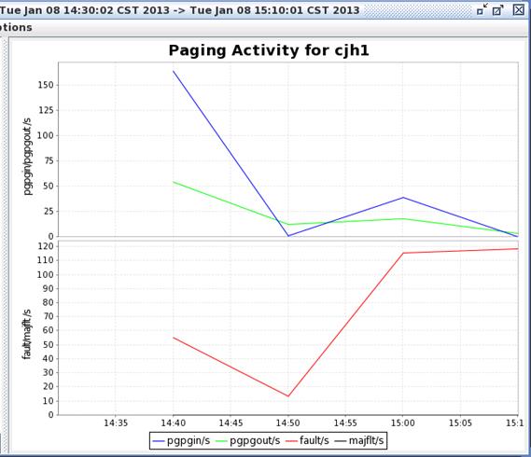Click the pgpgout/s legend entry
Image resolution: width=531 pixels, height=457 pixels.
coord(248,441)
